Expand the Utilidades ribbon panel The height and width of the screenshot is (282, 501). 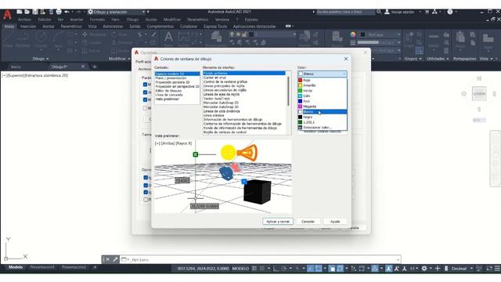pos(438,59)
